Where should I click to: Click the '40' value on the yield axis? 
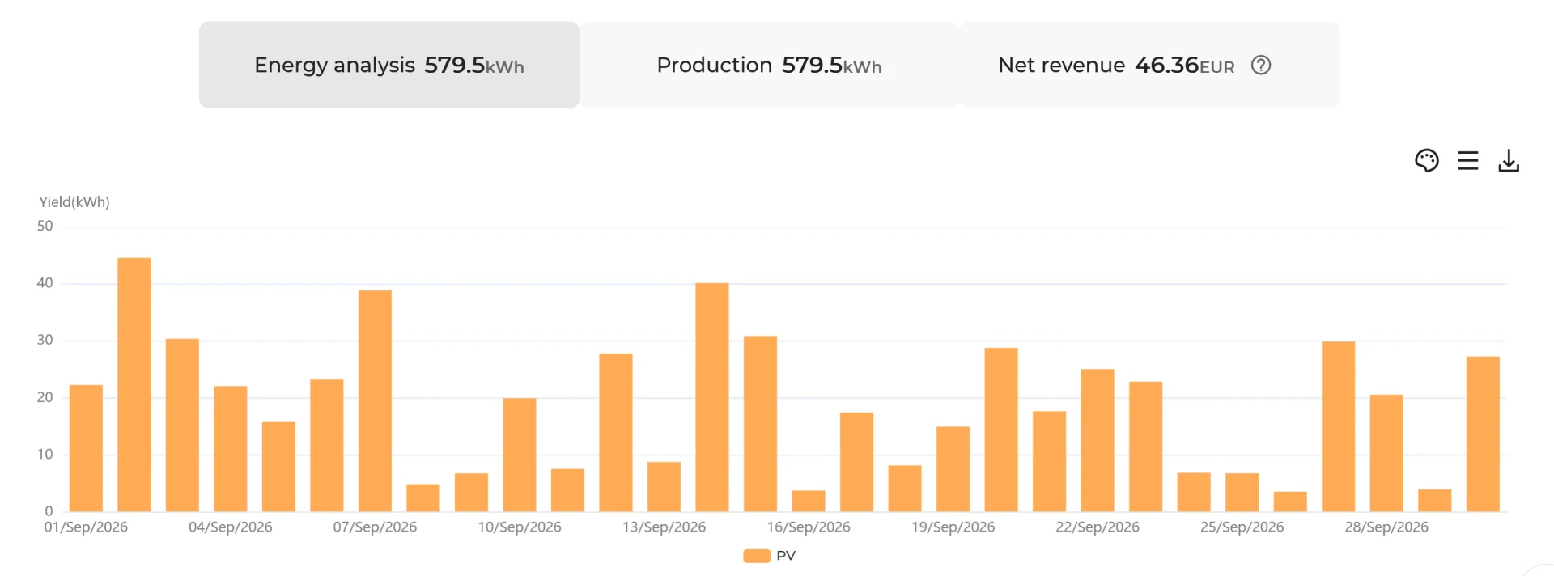click(x=45, y=283)
